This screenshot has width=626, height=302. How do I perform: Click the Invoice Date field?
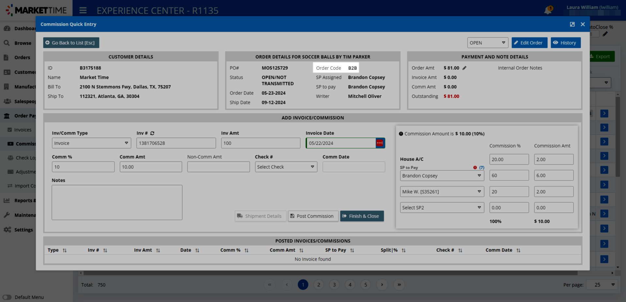[341, 143]
